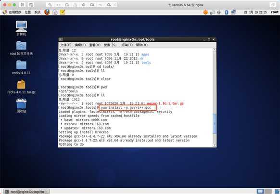
Task: Pause the virtual machine from toolbar
Action: click(x=22, y=5)
